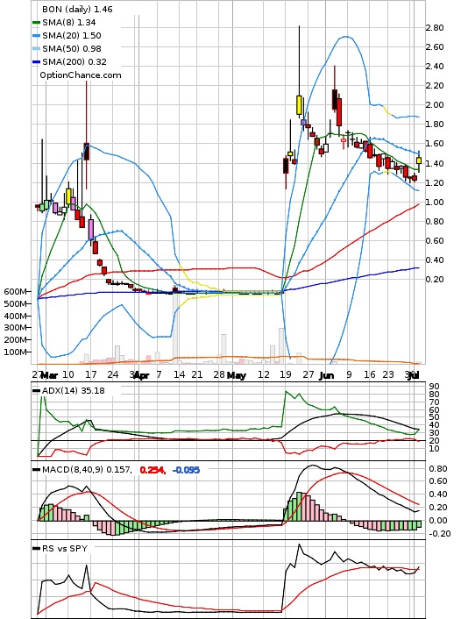Click the 500M volume axis label
This screenshot has width=461, height=619.
(16, 303)
